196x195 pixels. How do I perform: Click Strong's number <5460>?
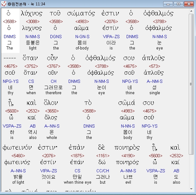(18, 156)
